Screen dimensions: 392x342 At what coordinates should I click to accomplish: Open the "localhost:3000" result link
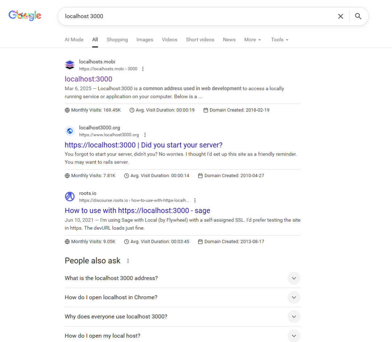pos(89,79)
